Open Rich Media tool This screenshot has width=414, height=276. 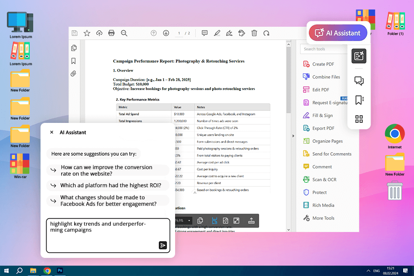(319, 205)
